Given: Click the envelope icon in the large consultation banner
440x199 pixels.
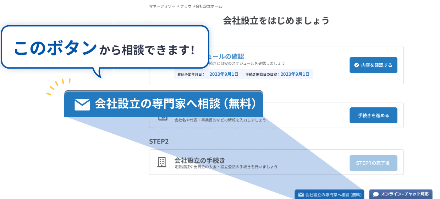Looking at the screenshot, I should pyautogui.click(x=82, y=104).
